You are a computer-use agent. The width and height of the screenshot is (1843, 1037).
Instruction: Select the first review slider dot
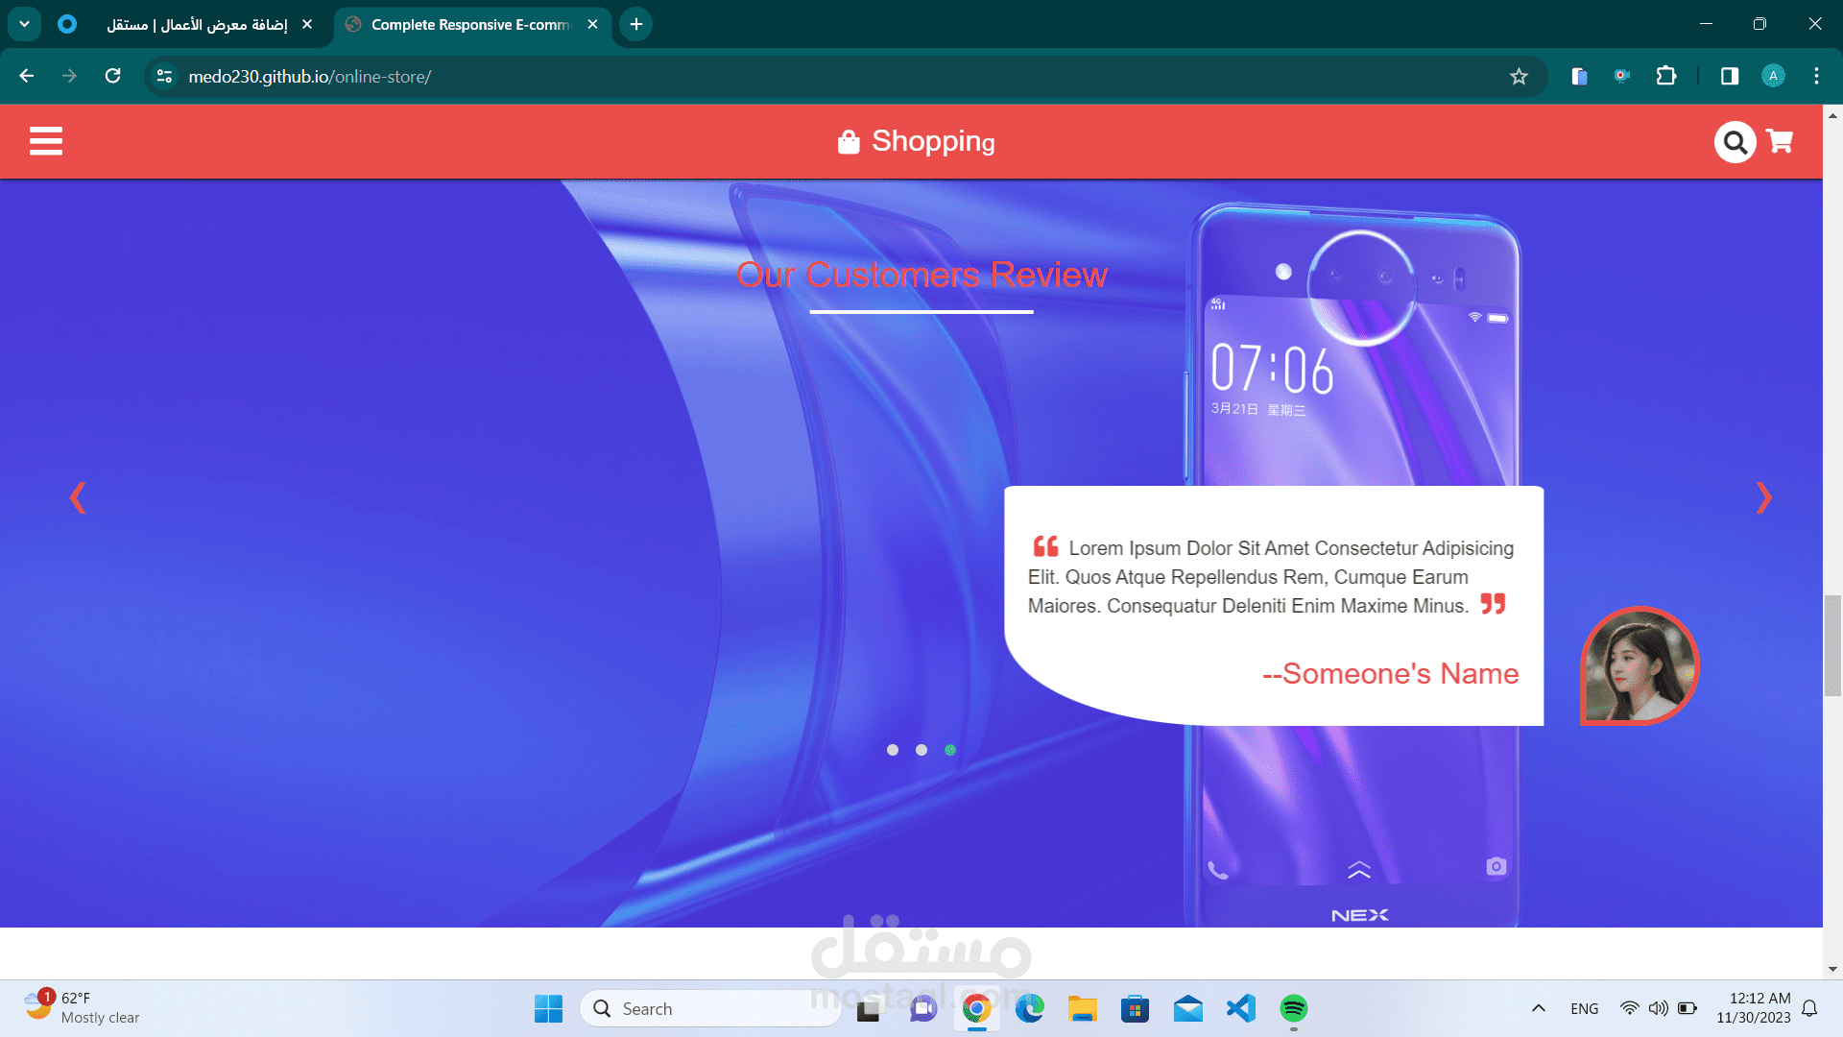point(893,750)
